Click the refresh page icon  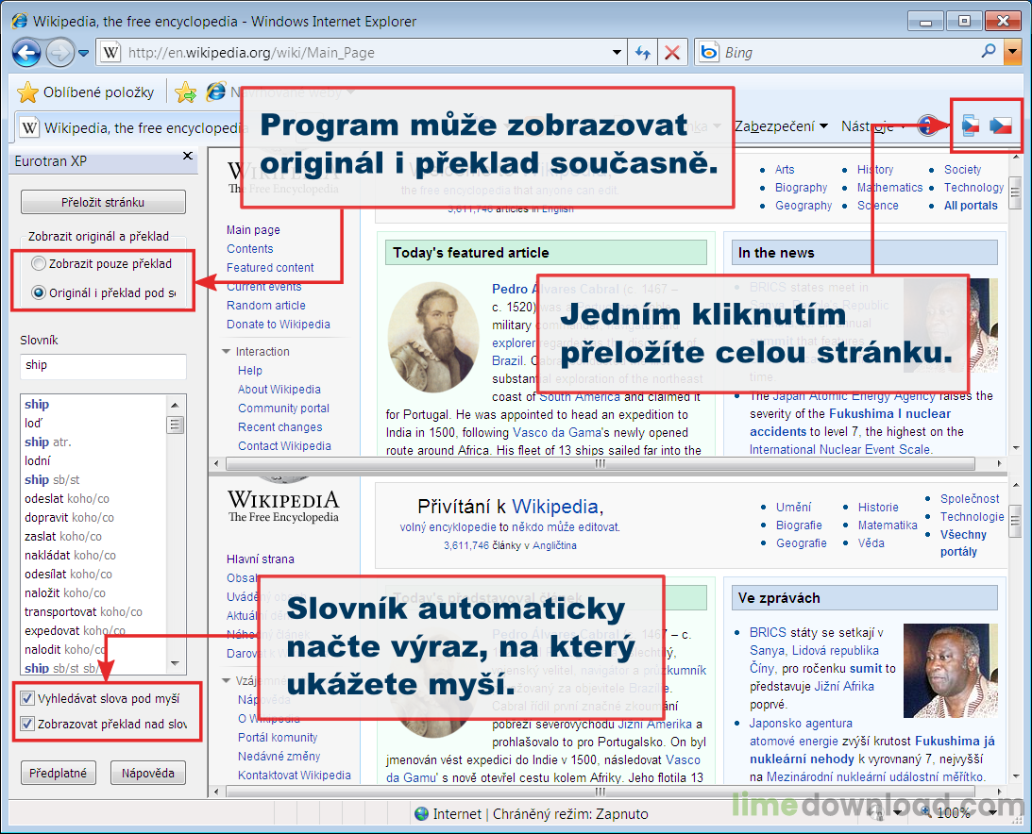[x=643, y=53]
